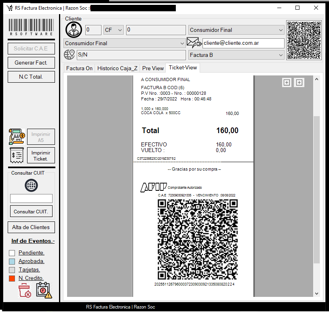The width and height of the screenshot is (329, 313).
Task: Expand the Factura B invoice type dropdown
Action: [236, 55]
